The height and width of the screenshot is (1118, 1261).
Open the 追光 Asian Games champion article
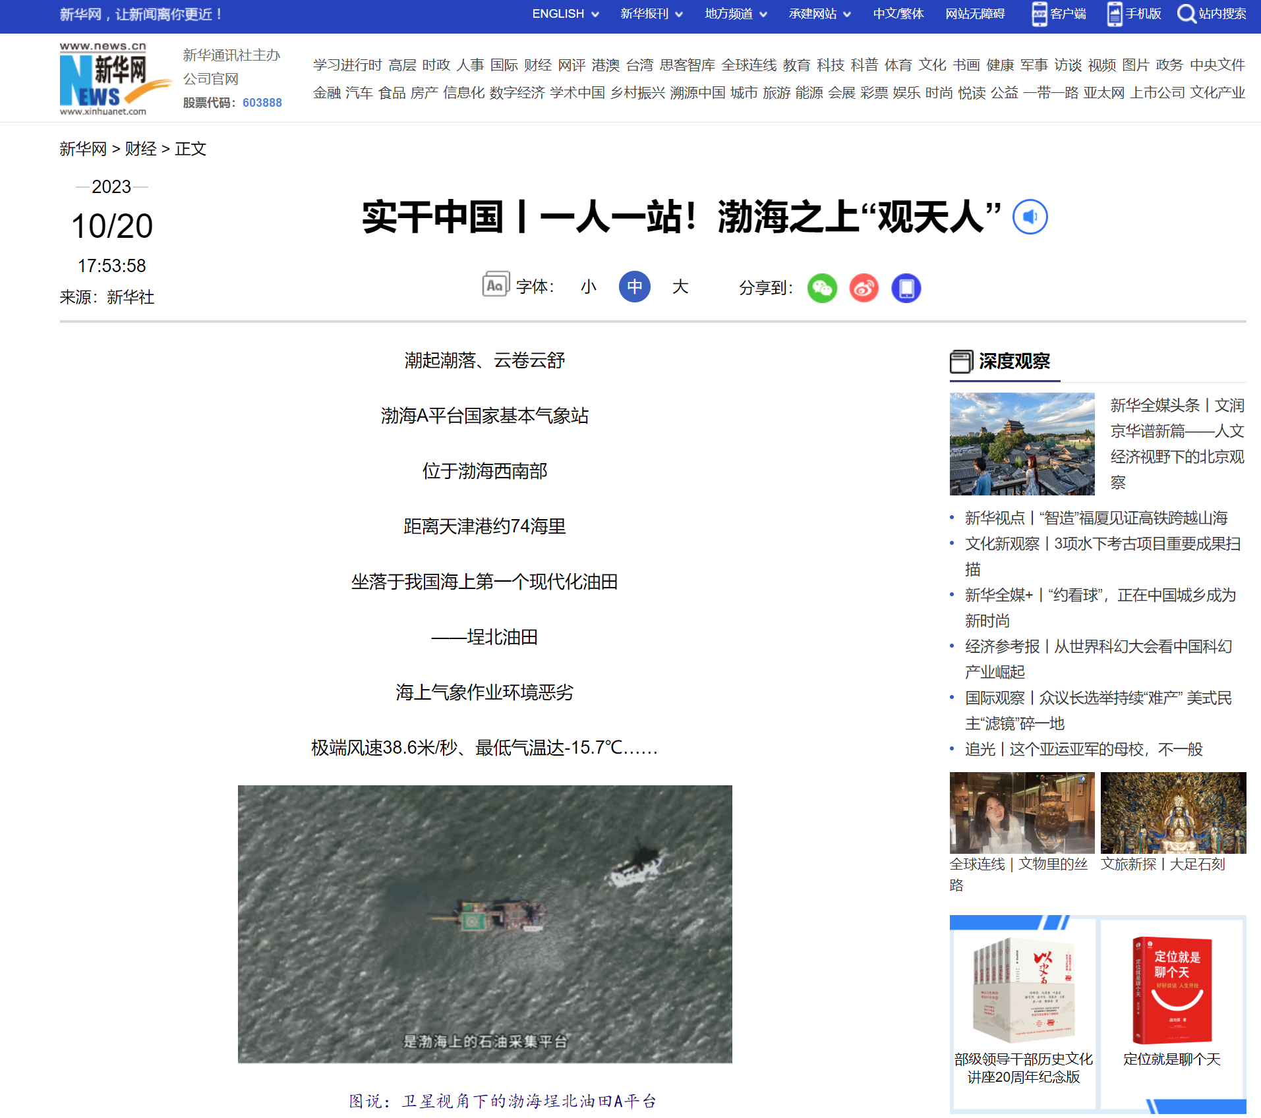pyautogui.click(x=1084, y=749)
